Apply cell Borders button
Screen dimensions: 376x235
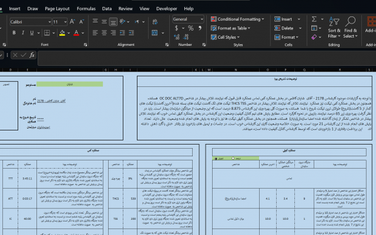pyautogui.click(x=47, y=33)
